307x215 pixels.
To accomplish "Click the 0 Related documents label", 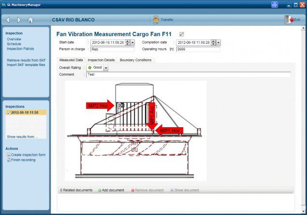I will point(76,190).
